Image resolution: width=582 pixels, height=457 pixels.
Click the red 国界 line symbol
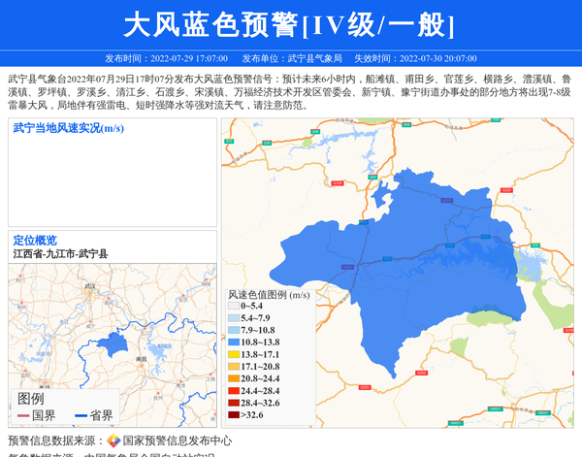pyautogui.click(x=22, y=416)
